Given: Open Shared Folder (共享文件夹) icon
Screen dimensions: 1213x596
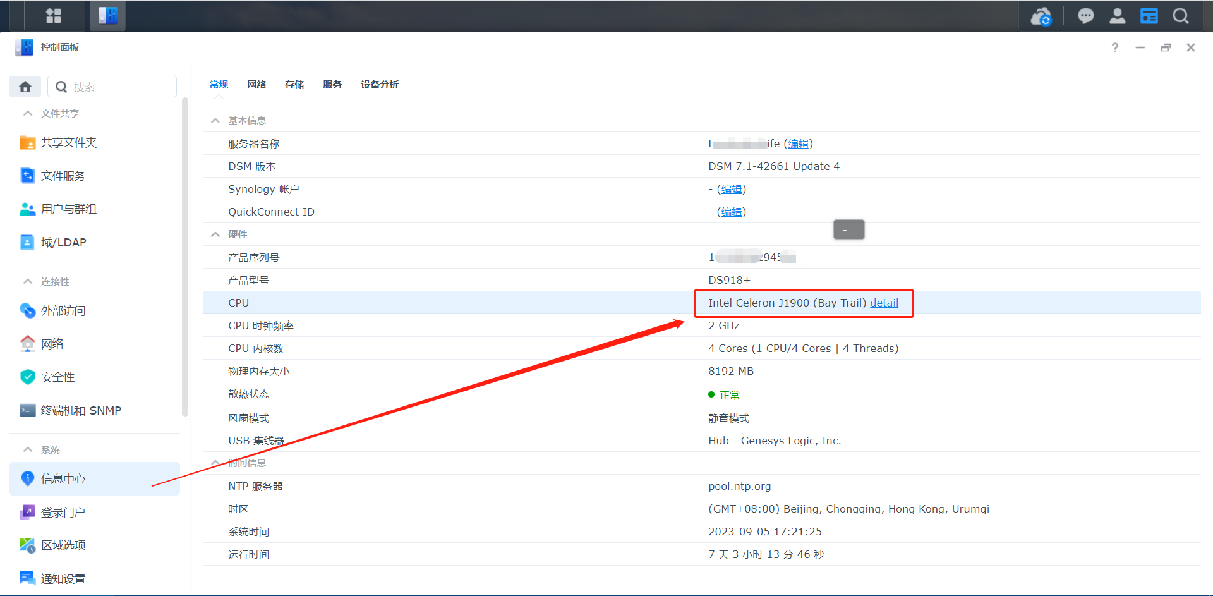Looking at the screenshot, I should (28, 143).
